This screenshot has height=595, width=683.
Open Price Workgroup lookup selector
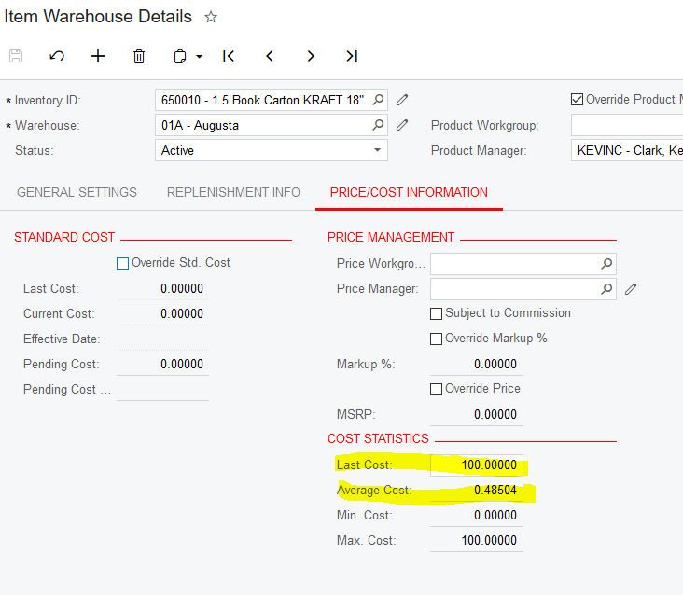click(606, 264)
